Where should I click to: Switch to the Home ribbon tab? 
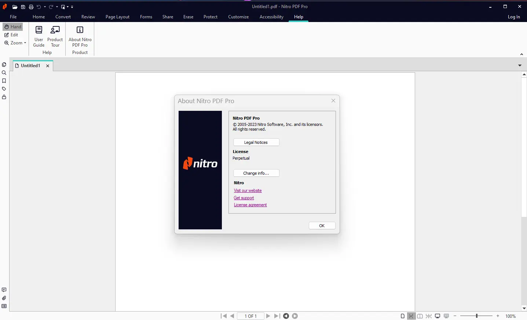pyautogui.click(x=39, y=17)
